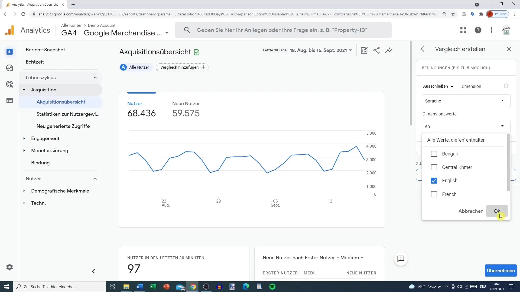This screenshot has height=292, width=520.
Task: Check the French checkbox
Action: (434, 194)
